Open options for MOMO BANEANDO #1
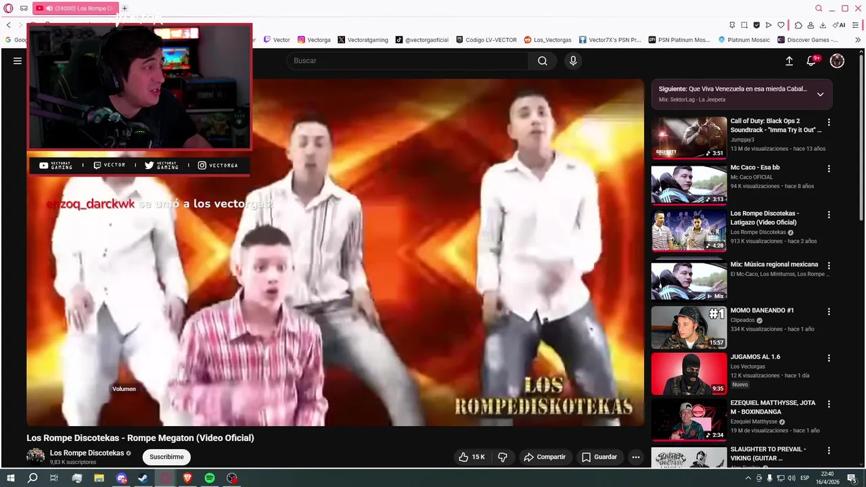This screenshot has height=487, width=866. pos(829,312)
